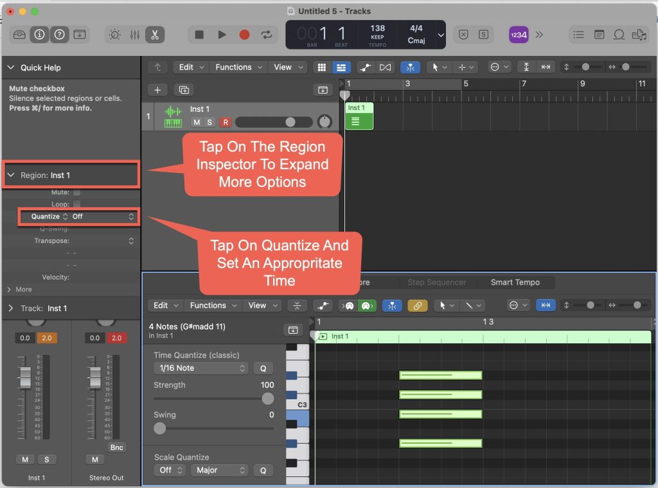This screenshot has width=658, height=488.
Task: Expand the Track: Inst 1 inspector section
Action: [x=11, y=309]
